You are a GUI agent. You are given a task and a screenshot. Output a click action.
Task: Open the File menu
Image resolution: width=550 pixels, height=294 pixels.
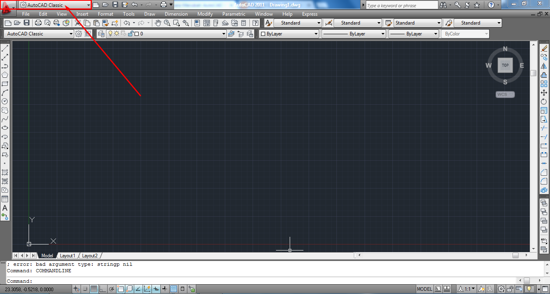[x=26, y=14]
